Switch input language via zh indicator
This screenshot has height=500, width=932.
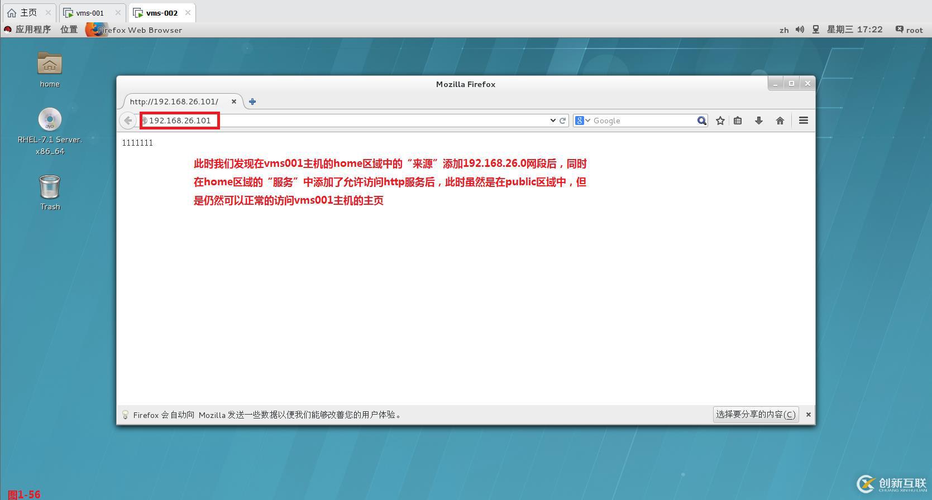coord(784,30)
